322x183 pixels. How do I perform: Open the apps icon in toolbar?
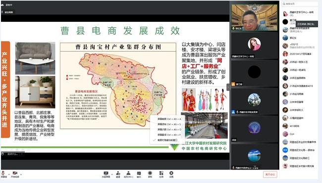click(161, 175)
